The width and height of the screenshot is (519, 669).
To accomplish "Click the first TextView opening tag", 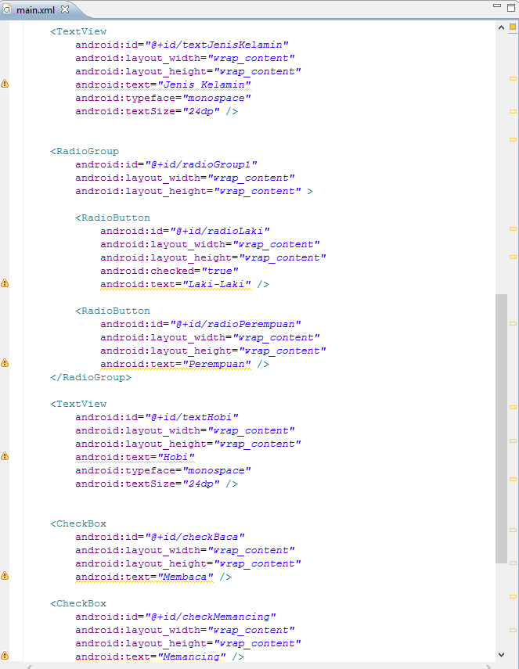I will (78, 31).
